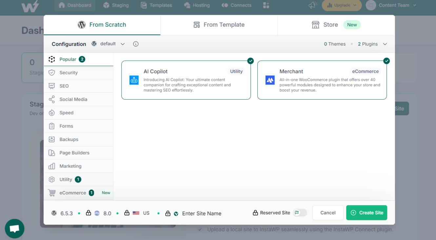Screen dimensions: 436x240
Task: Change PHP version 8.0
Action: [x=103, y=213]
